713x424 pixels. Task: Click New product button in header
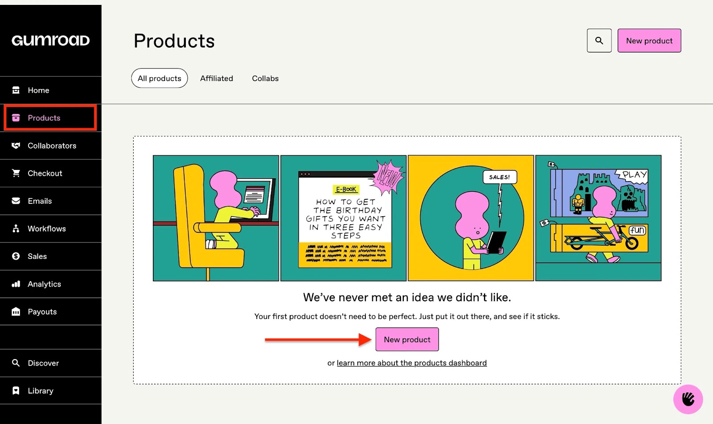pos(649,40)
